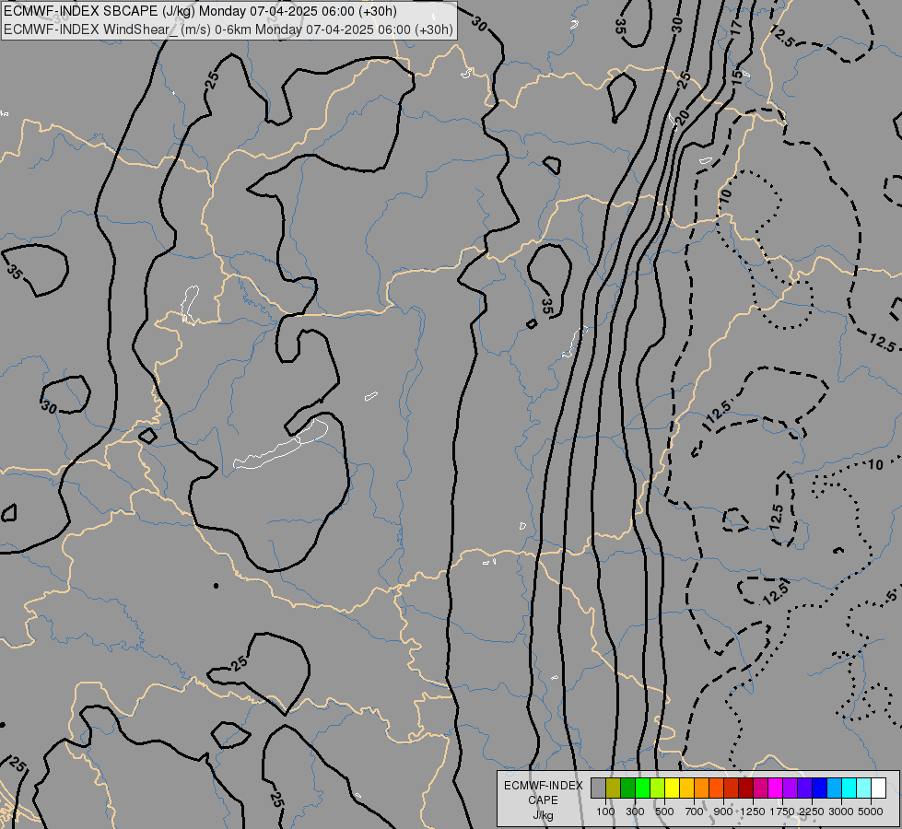Click the 1250 value on legend scale

[x=753, y=811]
